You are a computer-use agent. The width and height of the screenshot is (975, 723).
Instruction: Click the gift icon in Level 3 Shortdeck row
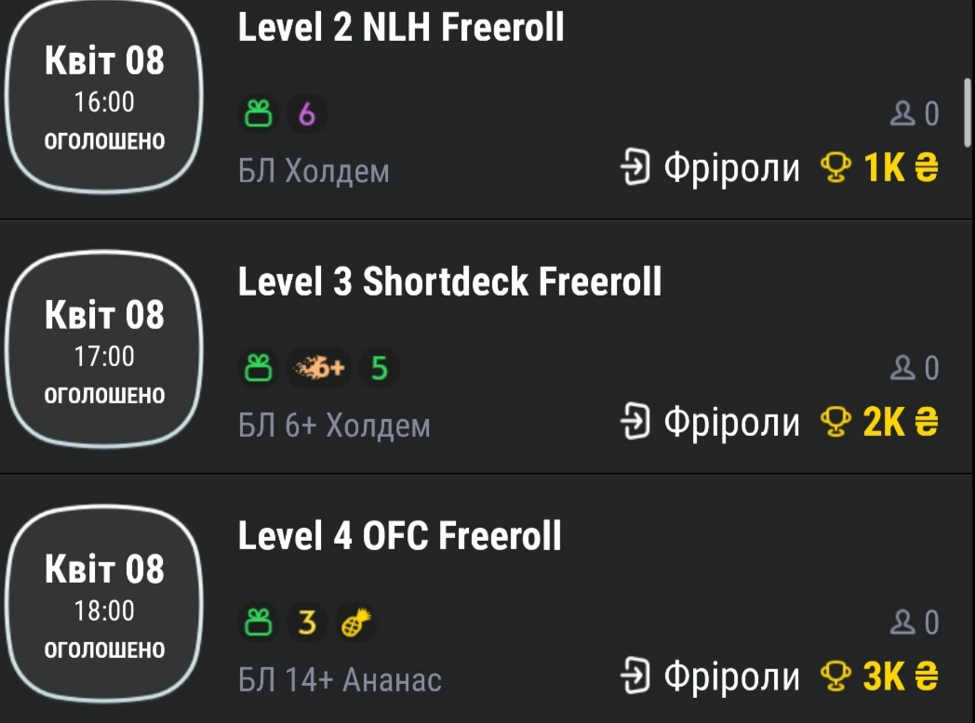click(x=258, y=369)
